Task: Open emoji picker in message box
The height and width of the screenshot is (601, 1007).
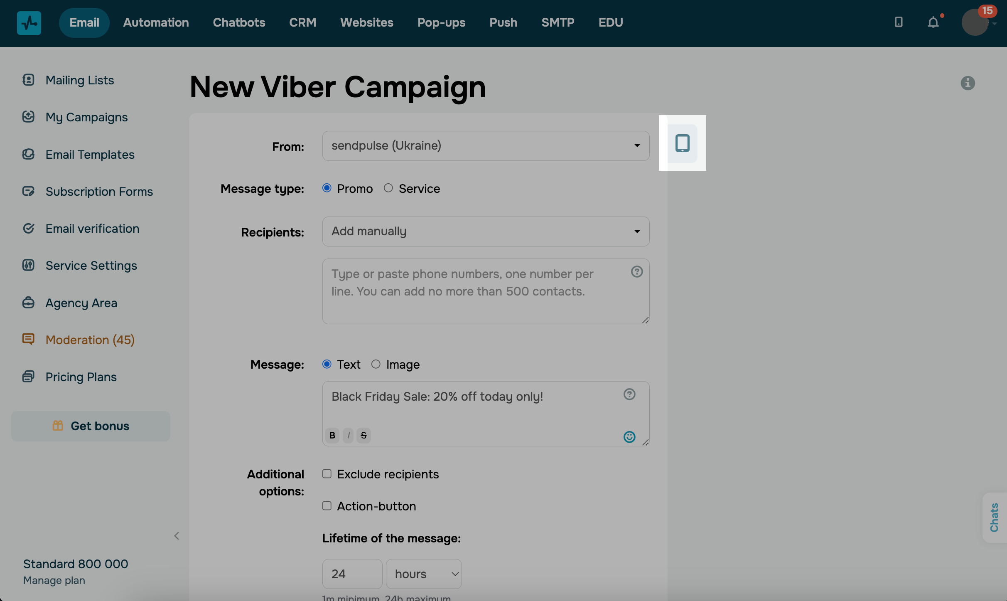Action: [629, 436]
